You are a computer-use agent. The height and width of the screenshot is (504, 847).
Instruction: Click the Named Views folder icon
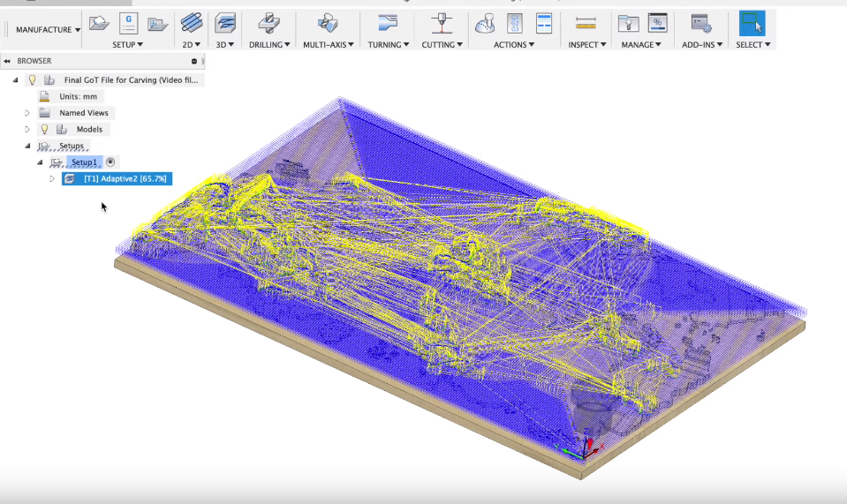click(x=45, y=113)
